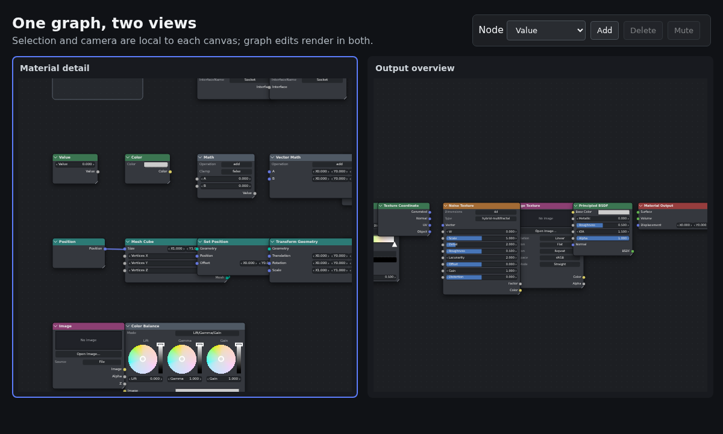Click the Math node's B input socket
The width and height of the screenshot is (723, 434).
197,186
